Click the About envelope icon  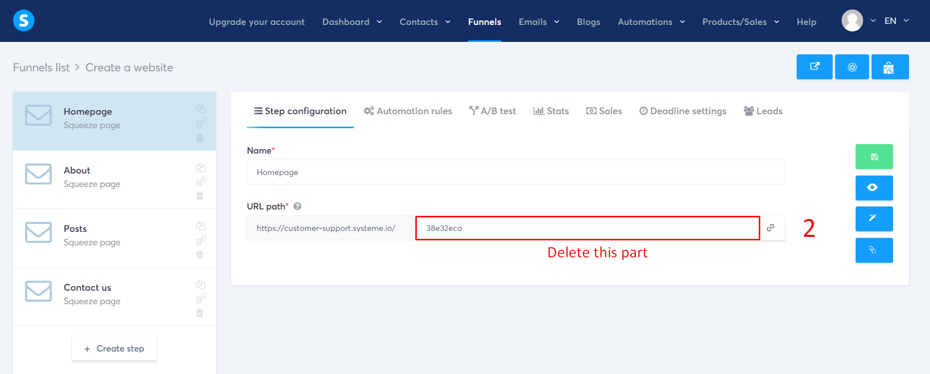38,174
